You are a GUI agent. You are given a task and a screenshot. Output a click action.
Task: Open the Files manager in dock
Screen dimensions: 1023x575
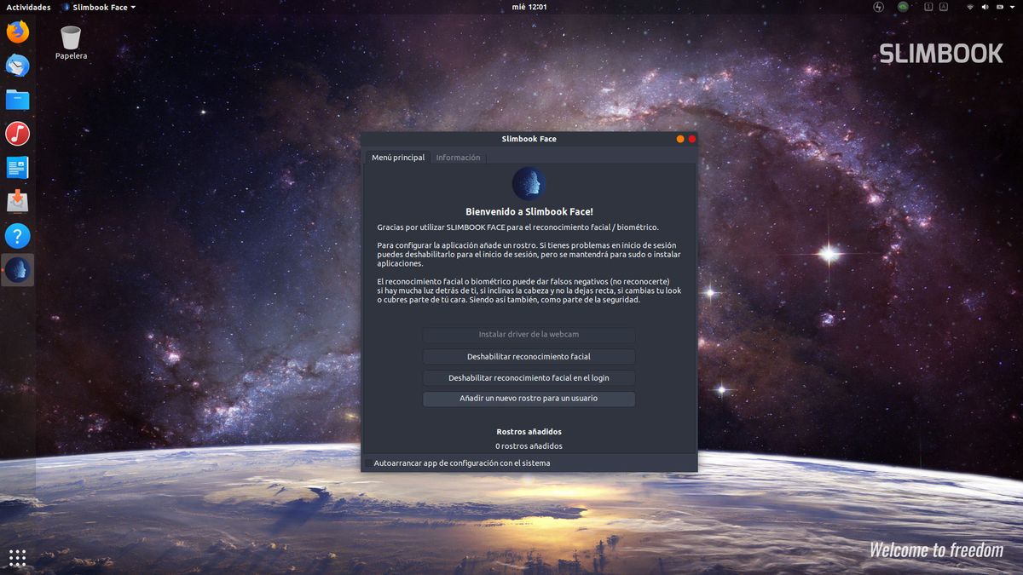point(17,100)
